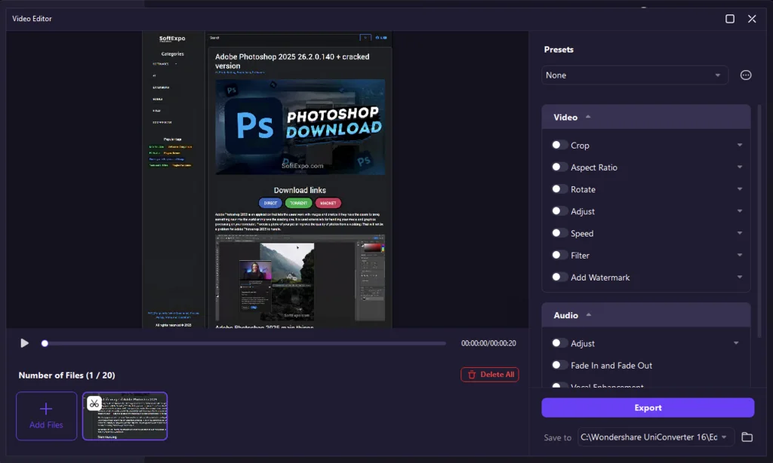The height and width of the screenshot is (463, 773).
Task: Play the video preview
Action: tap(24, 343)
